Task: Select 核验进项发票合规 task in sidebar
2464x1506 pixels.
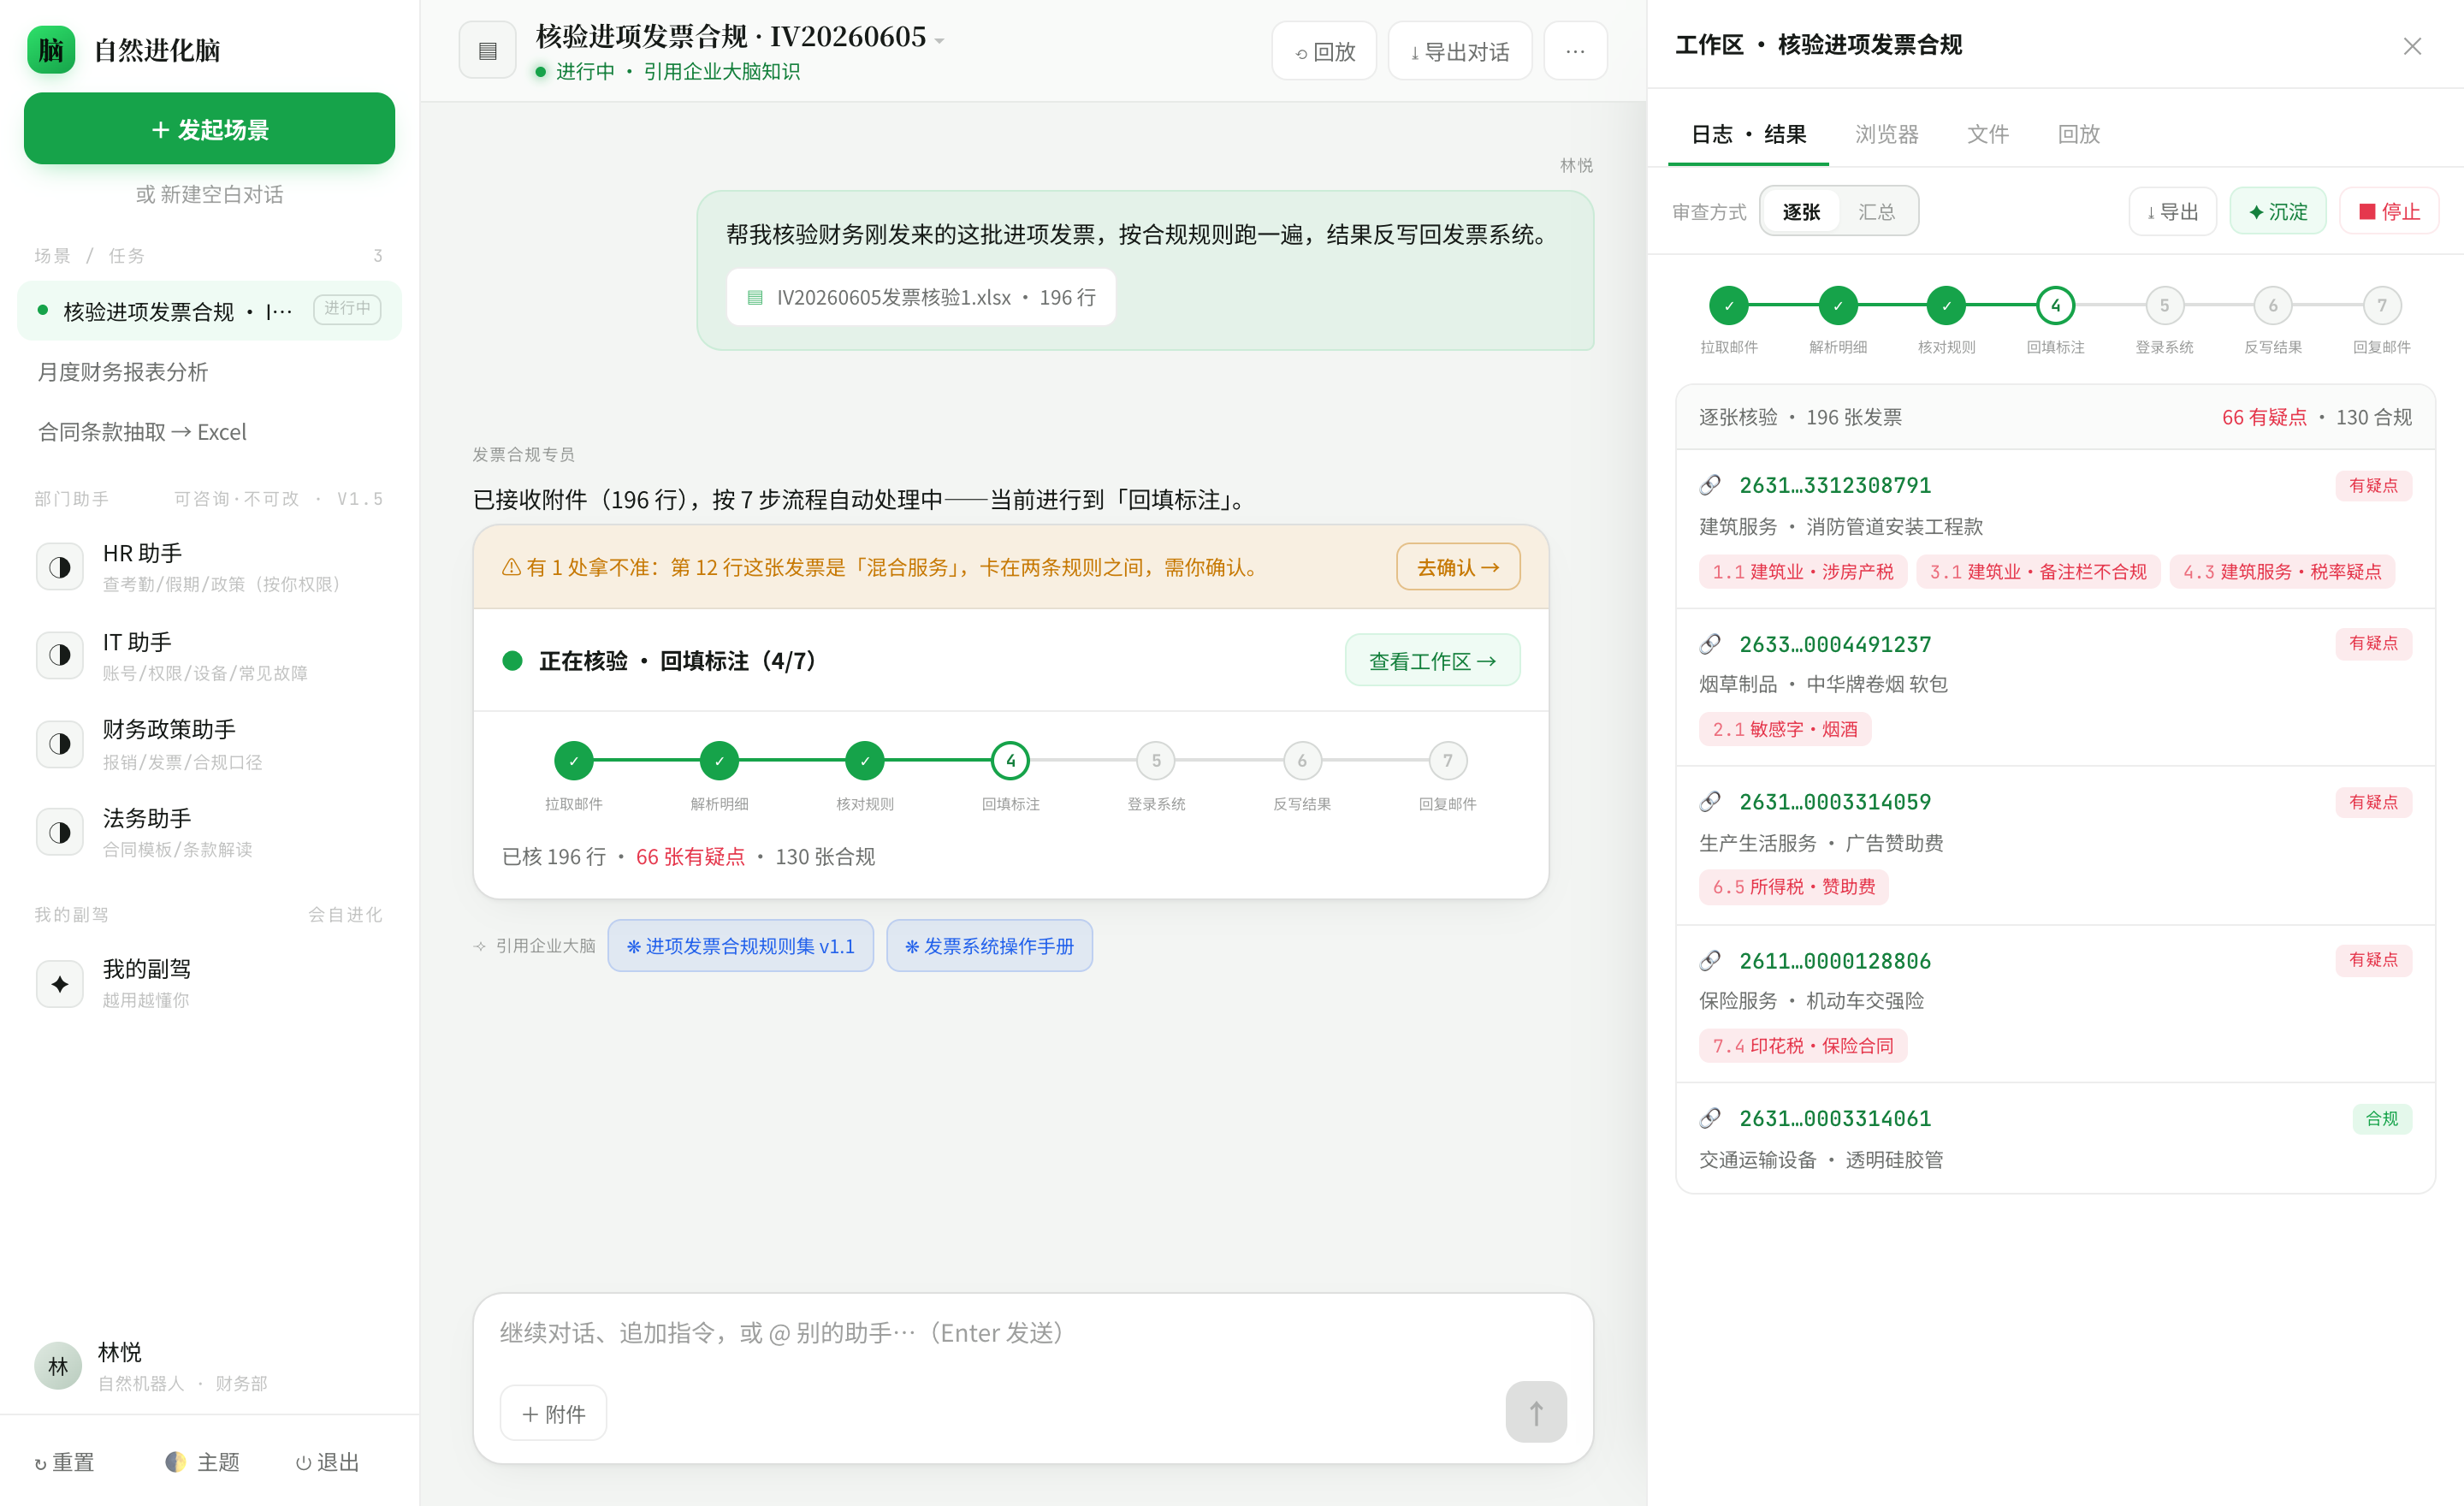Action: 209,311
